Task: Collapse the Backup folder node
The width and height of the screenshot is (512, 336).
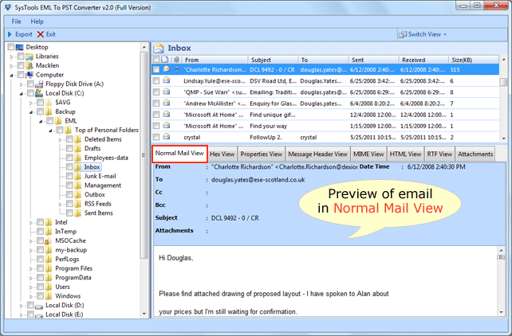Action: [x=31, y=112]
